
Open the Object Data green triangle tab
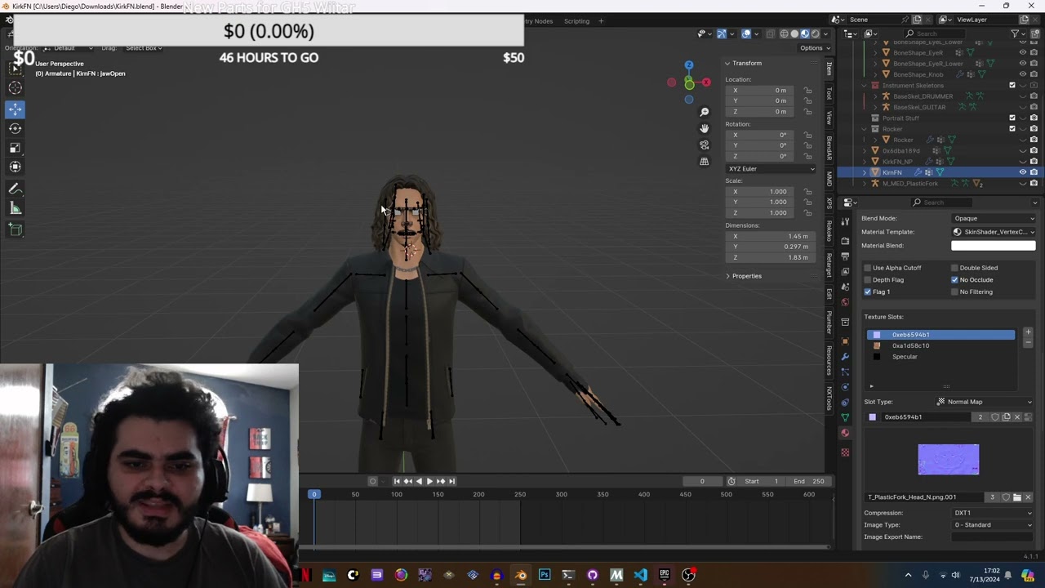[845, 417]
